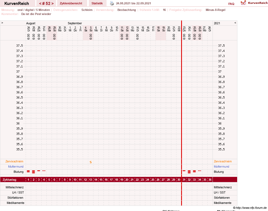Click the date column 24. Di in August
This screenshot has height=211, width=268.
point(28,29)
